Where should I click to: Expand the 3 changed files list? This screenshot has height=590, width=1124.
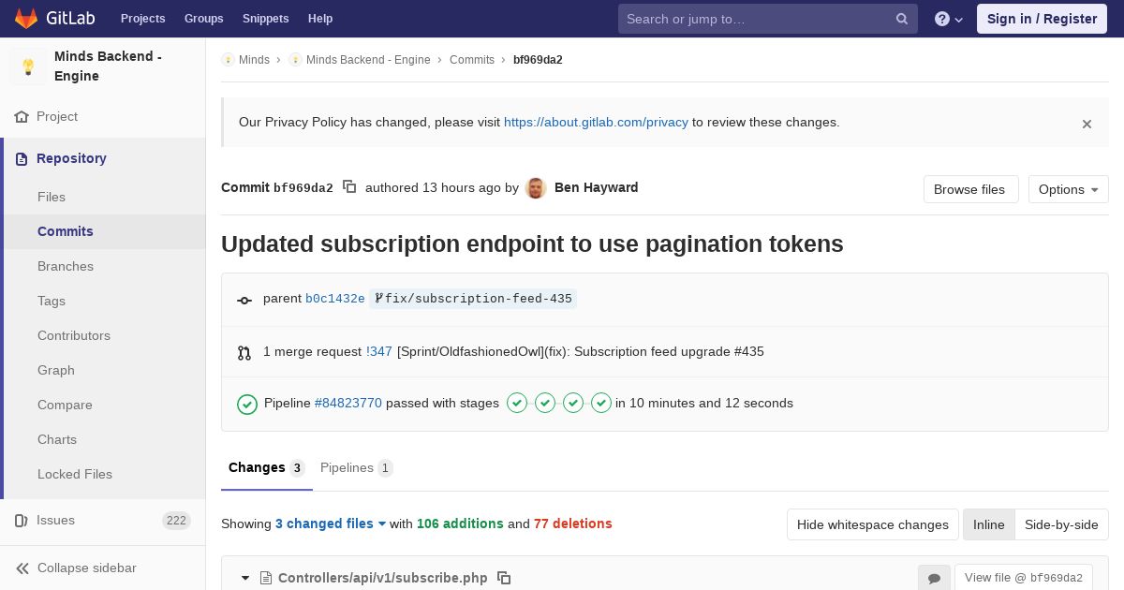(331, 524)
